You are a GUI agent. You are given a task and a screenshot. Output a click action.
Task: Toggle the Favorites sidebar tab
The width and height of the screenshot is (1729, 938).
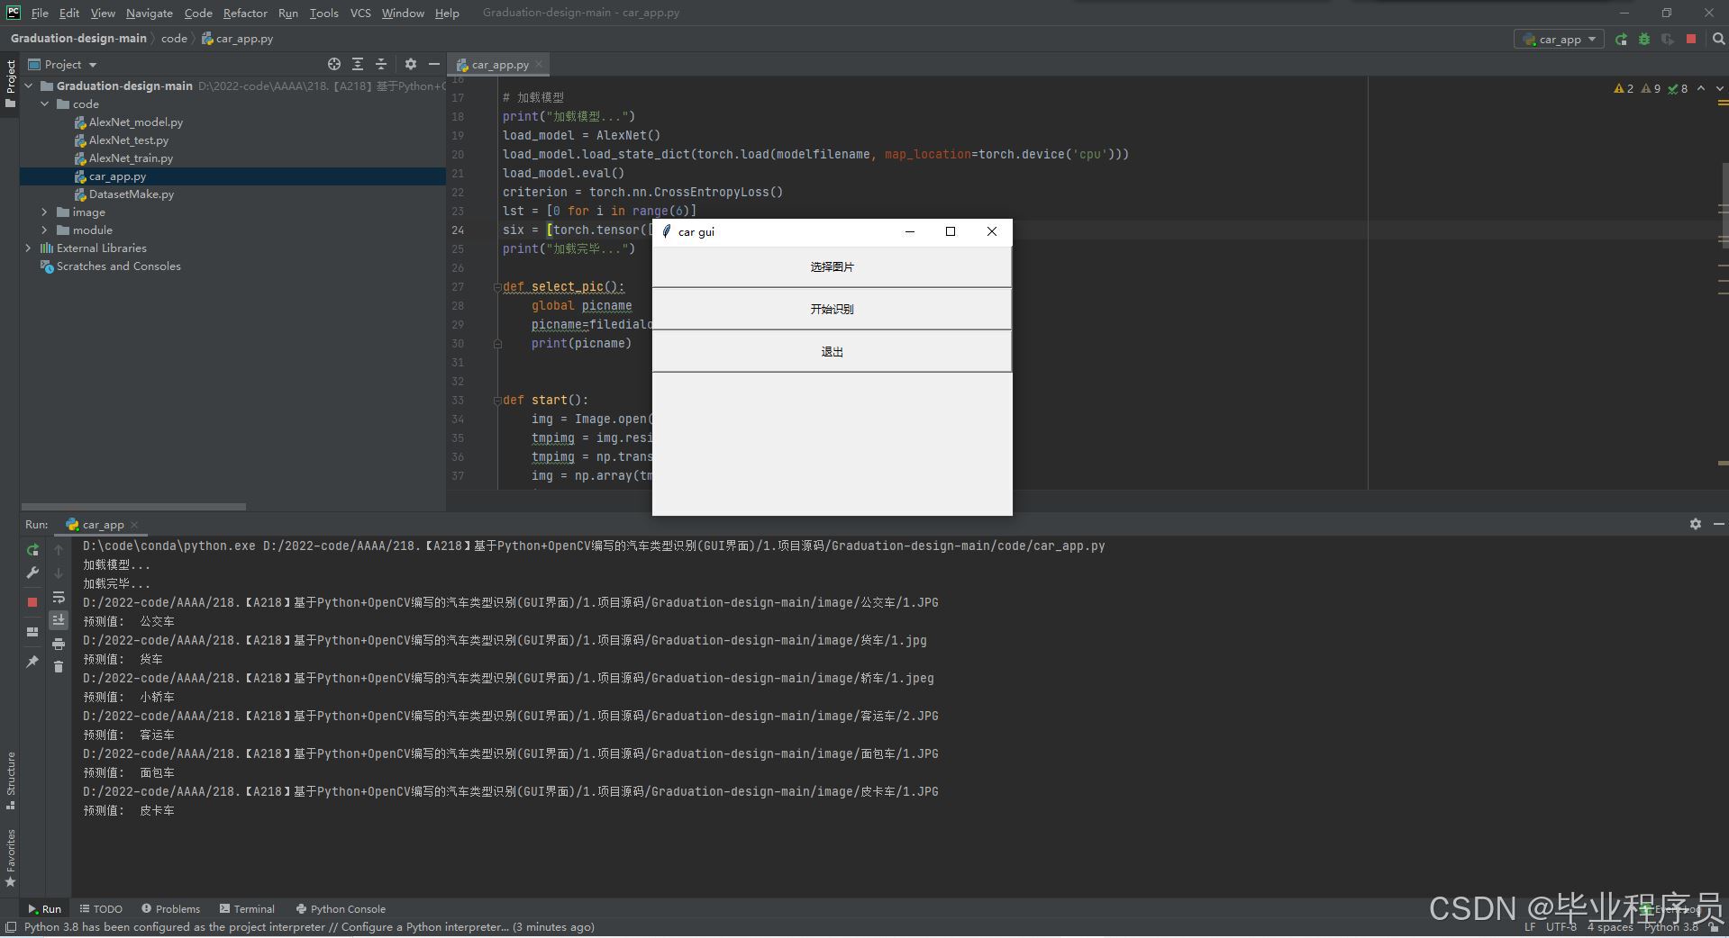(x=10, y=857)
